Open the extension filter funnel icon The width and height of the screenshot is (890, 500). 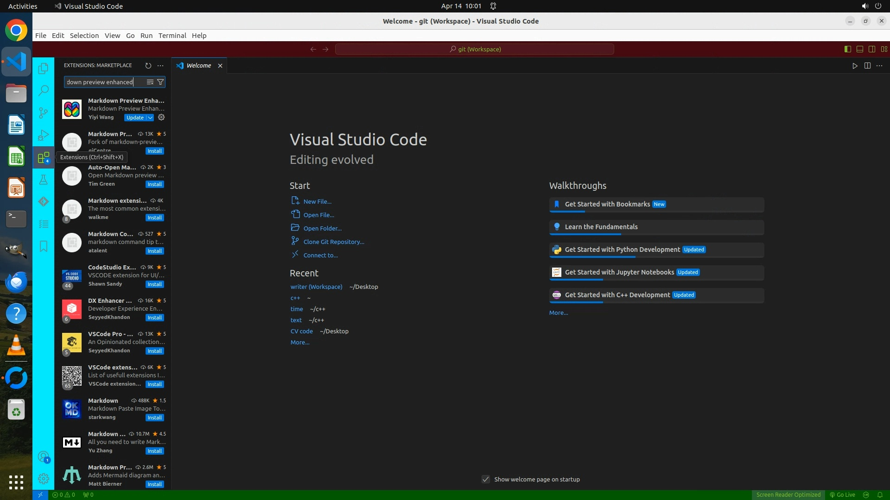(160, 82)
